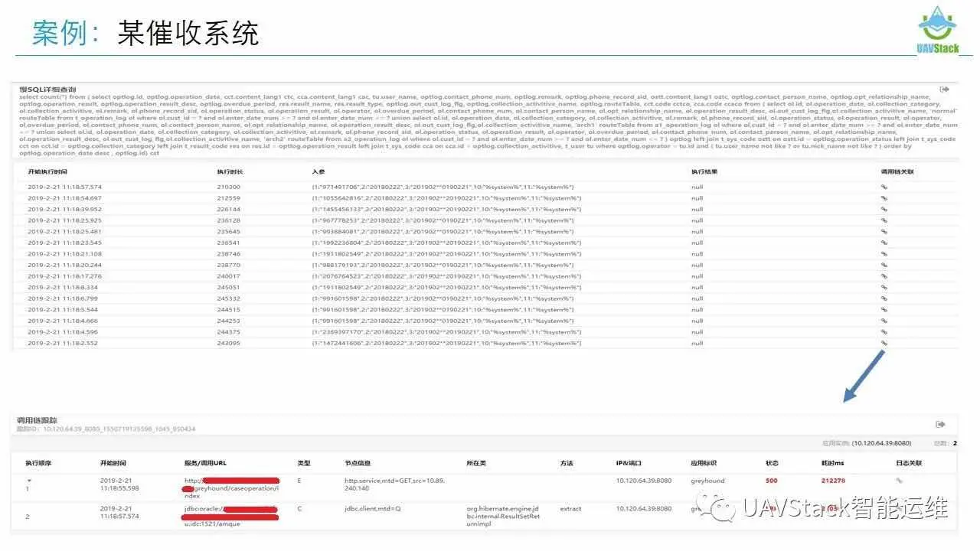Screen dimensions: 980x551
Task: Click the null result in row 11:18:54.697
Action: 697,198
